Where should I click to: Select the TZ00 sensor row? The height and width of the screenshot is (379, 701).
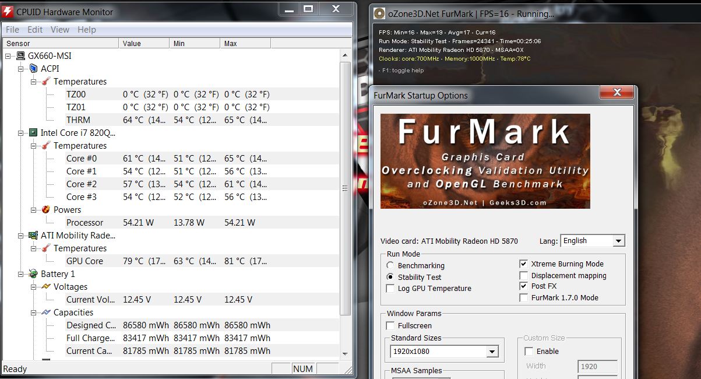[171, 94]
